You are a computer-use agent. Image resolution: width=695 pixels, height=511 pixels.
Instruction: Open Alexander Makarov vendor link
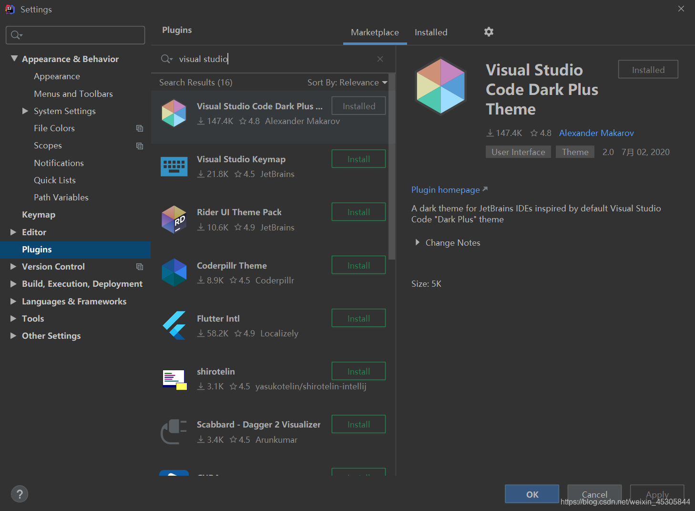point(596,133)
